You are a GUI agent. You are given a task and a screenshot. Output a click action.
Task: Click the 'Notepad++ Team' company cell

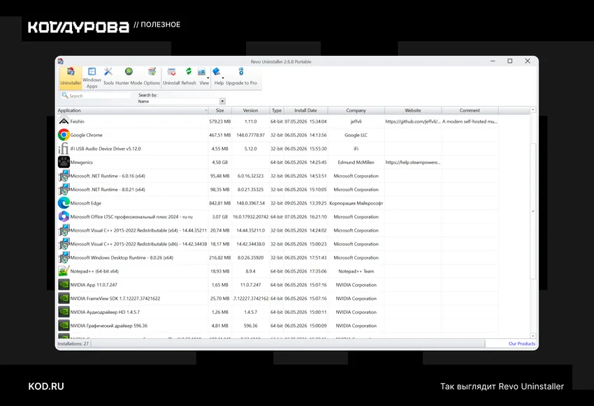pyautogui.click(x=356, y=271)
